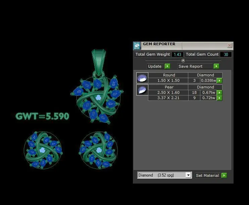The height and width of the screenshot is (205, 249).
Task: Click the green arrow next to Update
Action: click(x=167, y=66)
